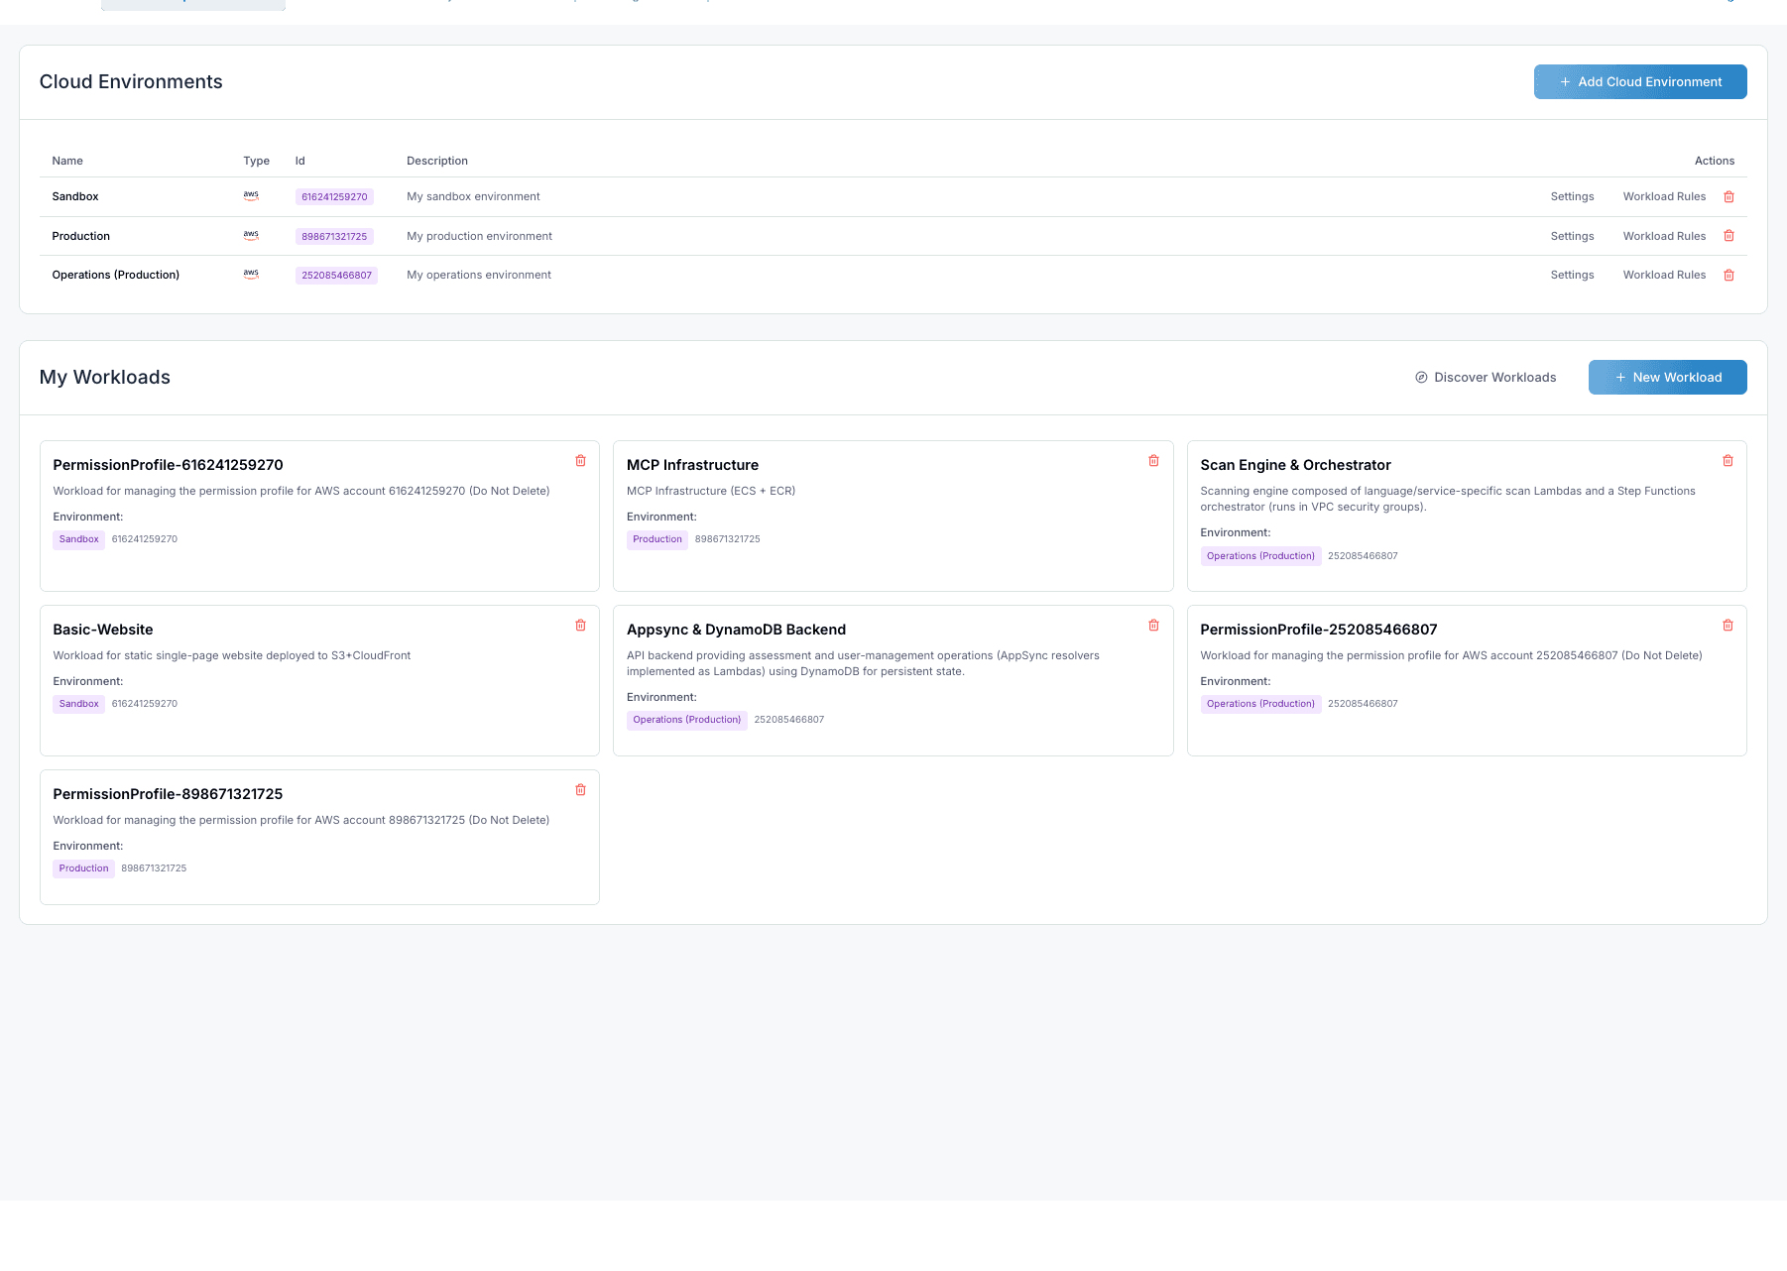This screenshot has height=1271, width=1787.
Task: Click Discover Workloads
Action: point(1494,377)
